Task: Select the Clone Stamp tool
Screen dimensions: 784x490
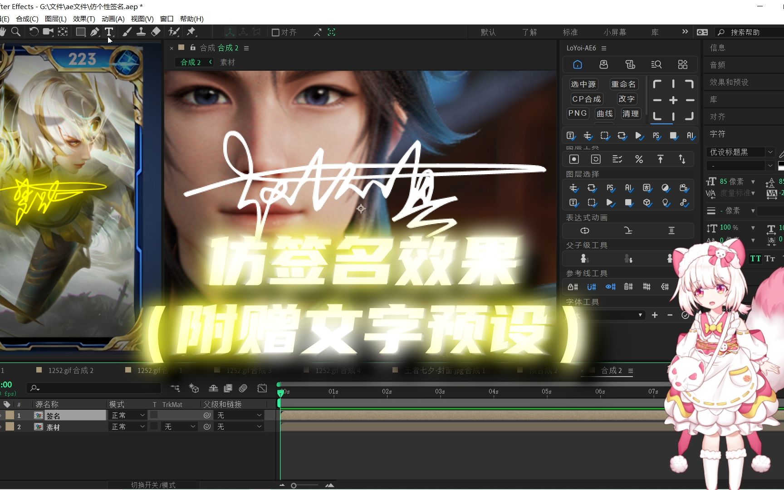Action: click(x=141, y=32)
